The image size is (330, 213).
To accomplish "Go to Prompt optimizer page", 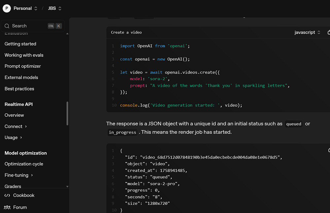I will tap(23, 66).
